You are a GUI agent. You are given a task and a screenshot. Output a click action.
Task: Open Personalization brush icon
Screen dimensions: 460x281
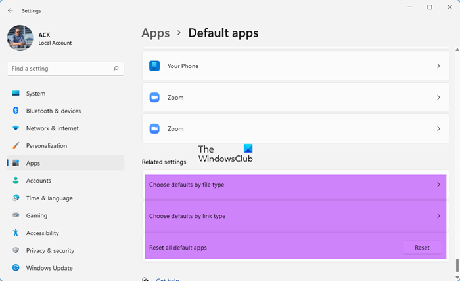pos(16,146)
